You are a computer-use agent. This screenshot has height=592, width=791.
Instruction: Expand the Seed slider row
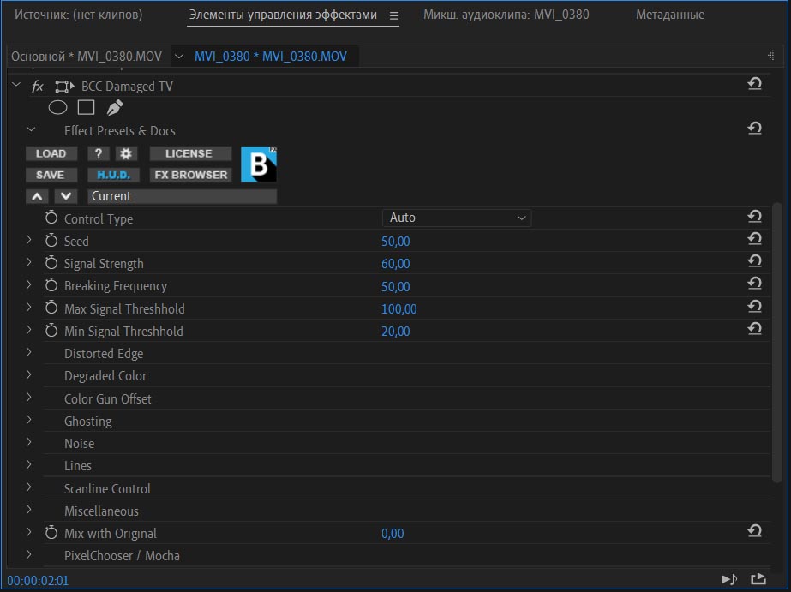[29, 240]
